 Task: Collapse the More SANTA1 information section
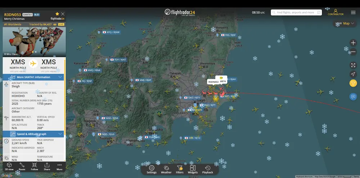(60, 77)
